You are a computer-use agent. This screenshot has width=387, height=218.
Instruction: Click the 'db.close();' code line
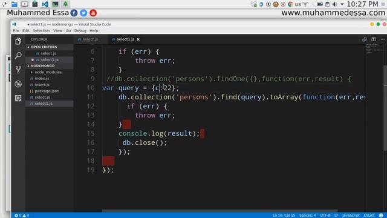point(145,143)
